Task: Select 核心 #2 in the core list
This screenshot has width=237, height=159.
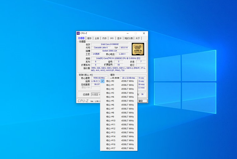Action: (119, 89)
